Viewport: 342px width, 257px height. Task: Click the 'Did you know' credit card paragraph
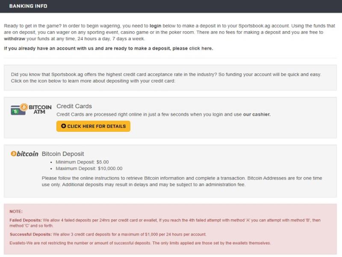coord(166,77)
